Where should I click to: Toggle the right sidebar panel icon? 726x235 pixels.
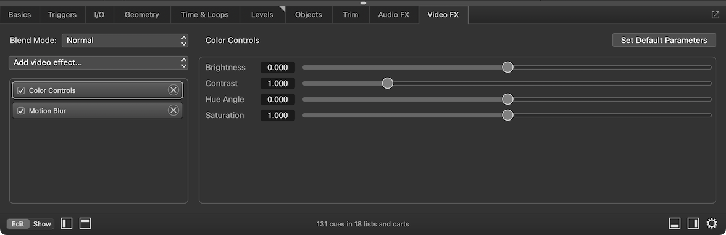coord(693,223)
